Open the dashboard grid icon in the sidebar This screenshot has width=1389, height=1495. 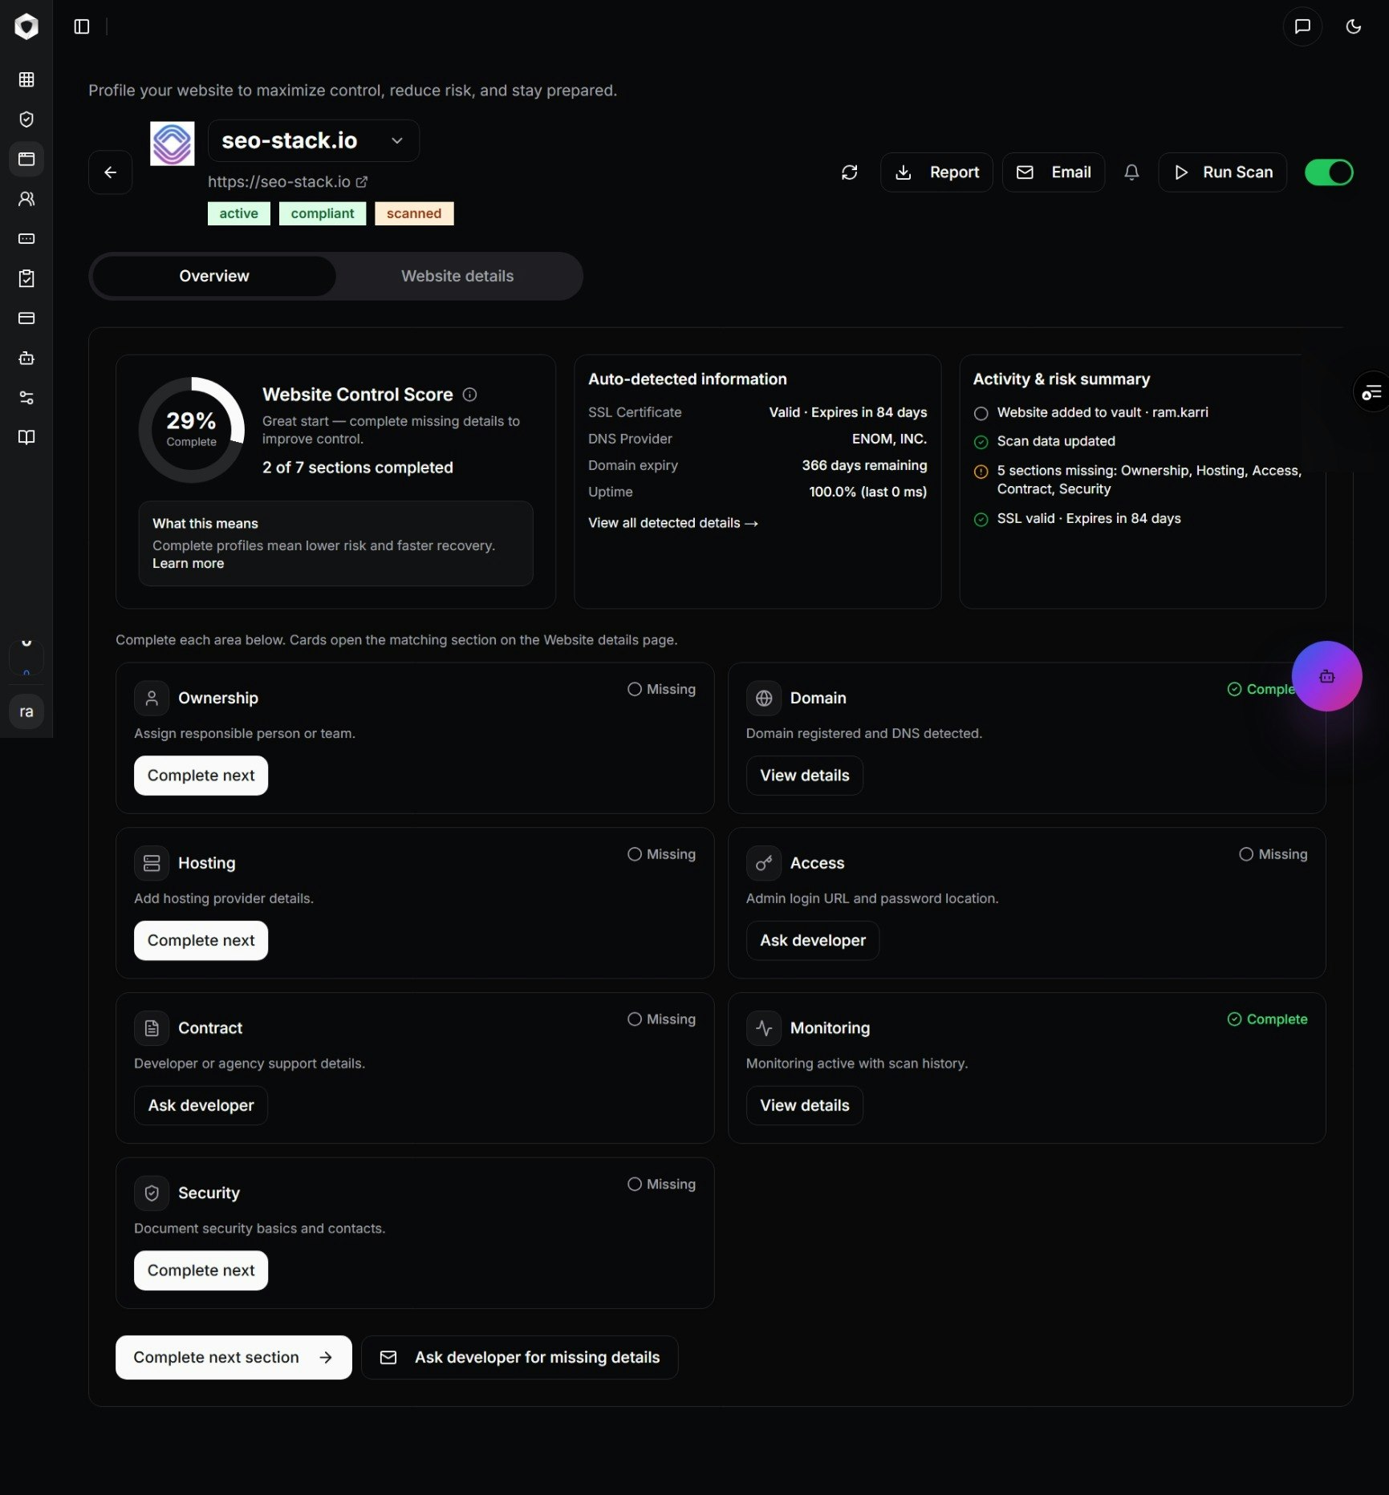26,79
